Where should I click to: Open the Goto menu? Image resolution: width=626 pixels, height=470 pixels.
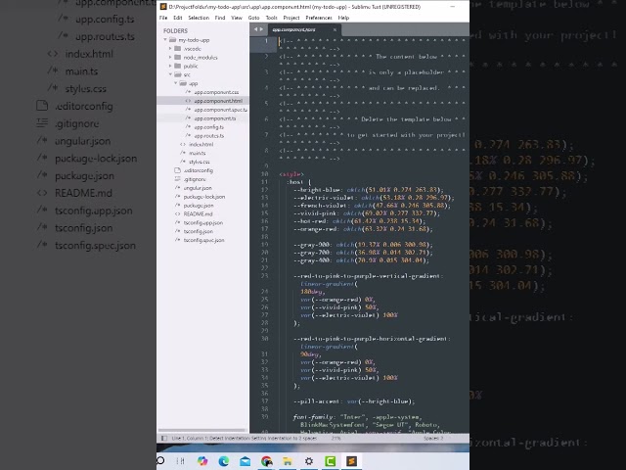[x=254, y=18]
